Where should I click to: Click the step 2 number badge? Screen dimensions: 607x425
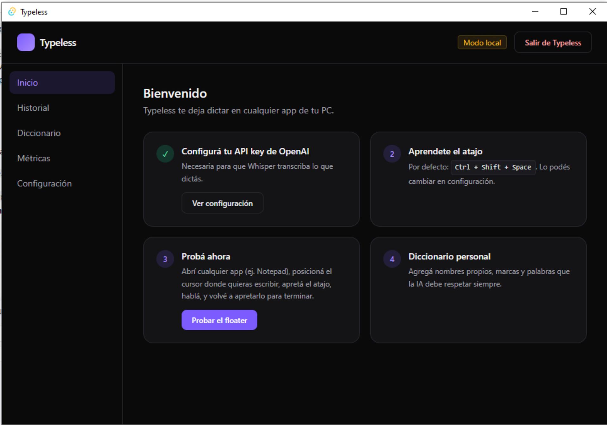pyautogui.click(x=392, y=154)
